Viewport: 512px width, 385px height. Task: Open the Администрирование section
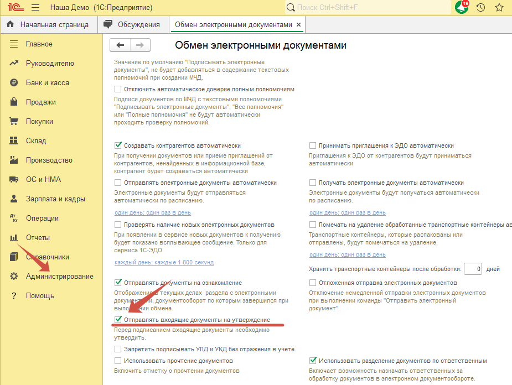point(59,276)
